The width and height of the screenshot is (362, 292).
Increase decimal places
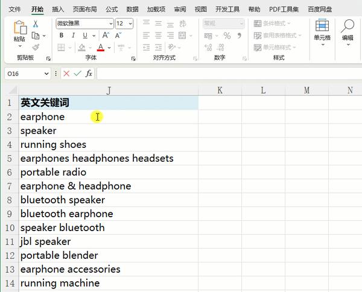(208, 47)
